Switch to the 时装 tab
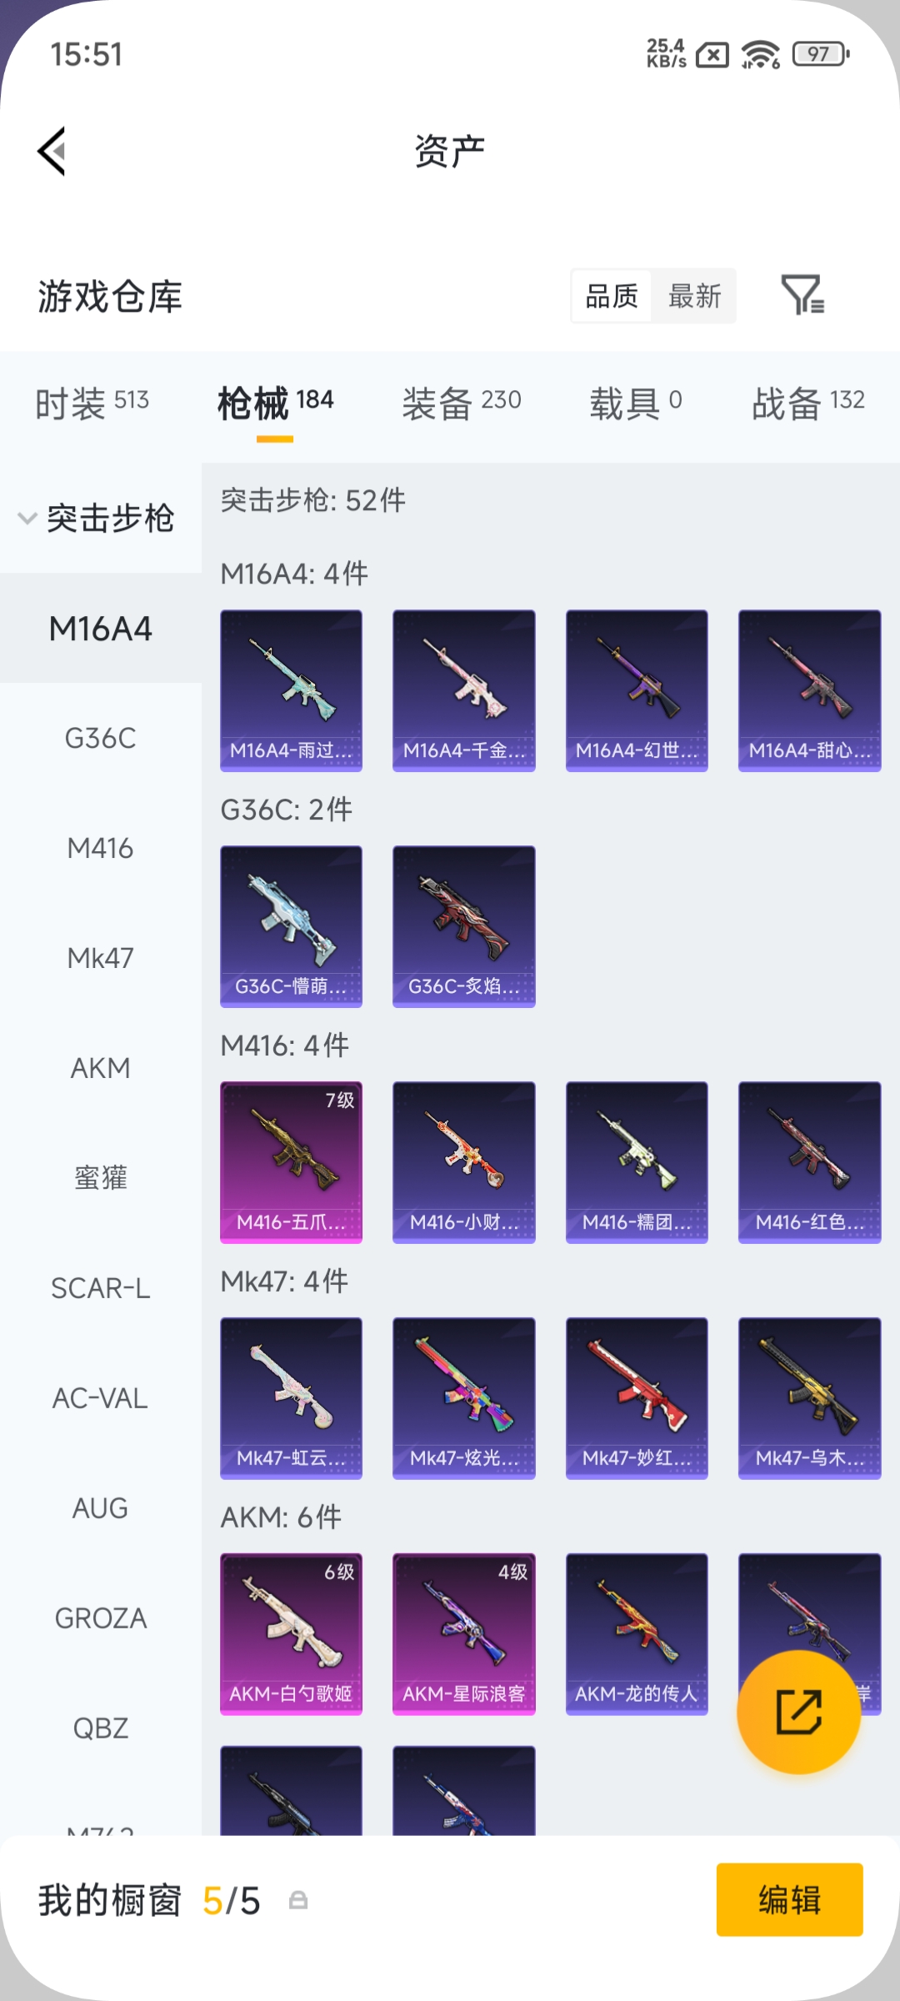Viewport: 900px width, 2001px height. pos(92,403)
